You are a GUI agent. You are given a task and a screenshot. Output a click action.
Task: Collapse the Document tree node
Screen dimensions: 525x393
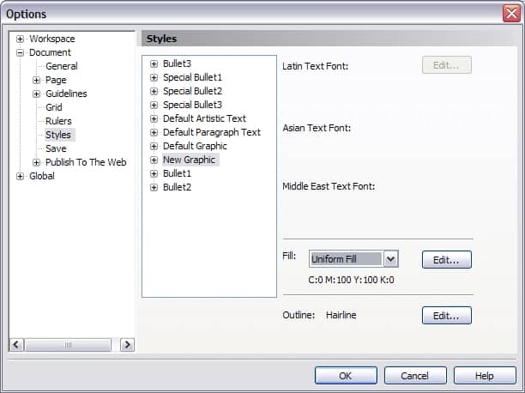click(21, 52)
